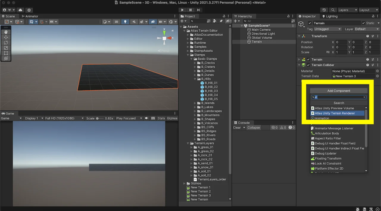This screenshot has width=381, height=211.
Task: Toggle scene audio mute
Action: (x=134, y=22)
